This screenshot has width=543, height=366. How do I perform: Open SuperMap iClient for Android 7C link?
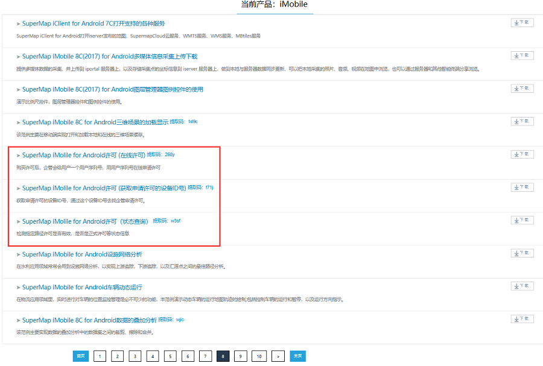pos(94,24)
